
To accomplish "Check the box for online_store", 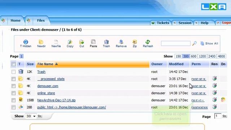I will [x=13, y=93].
